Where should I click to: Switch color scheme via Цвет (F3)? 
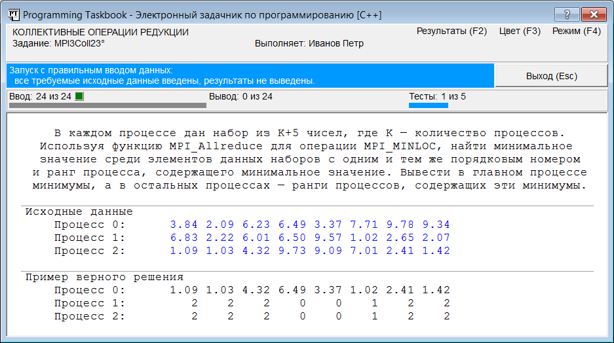click(519, 31)
